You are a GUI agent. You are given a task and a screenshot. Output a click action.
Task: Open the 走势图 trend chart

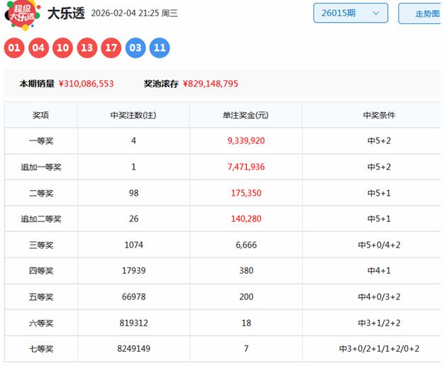pos(424,13)
